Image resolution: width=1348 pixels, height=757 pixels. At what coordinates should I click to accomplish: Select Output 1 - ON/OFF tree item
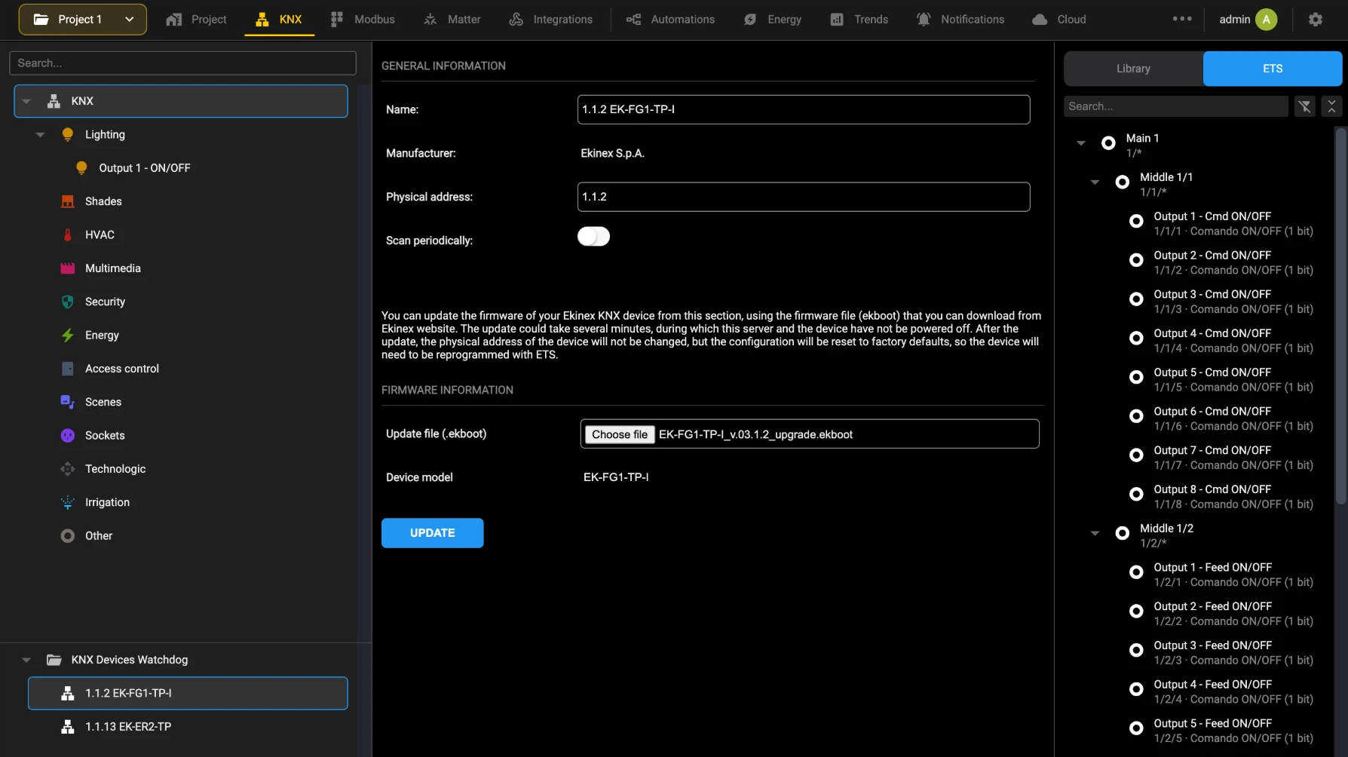click(144, 168)
